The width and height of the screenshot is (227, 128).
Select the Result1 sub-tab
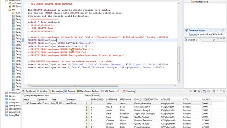(x=95, y=95)
